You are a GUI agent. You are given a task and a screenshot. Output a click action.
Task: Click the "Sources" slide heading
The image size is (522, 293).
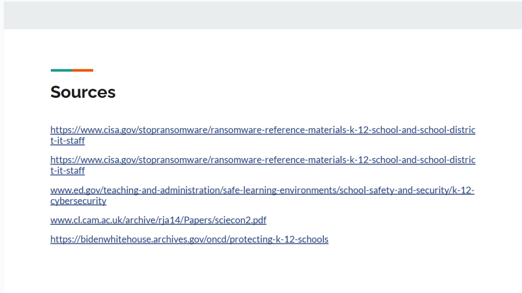(83, 92)
